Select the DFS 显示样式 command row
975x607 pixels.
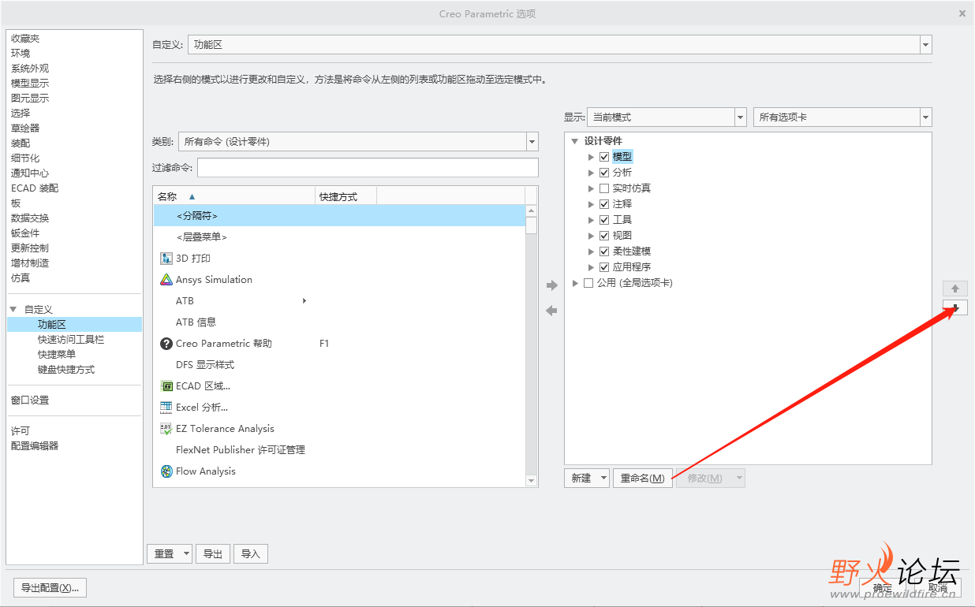339,364
